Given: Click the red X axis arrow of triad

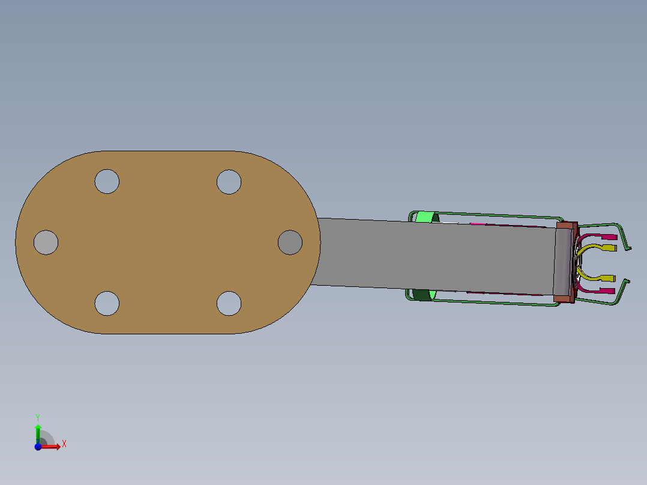Looking at the screenshot, I should coord(52,446).
